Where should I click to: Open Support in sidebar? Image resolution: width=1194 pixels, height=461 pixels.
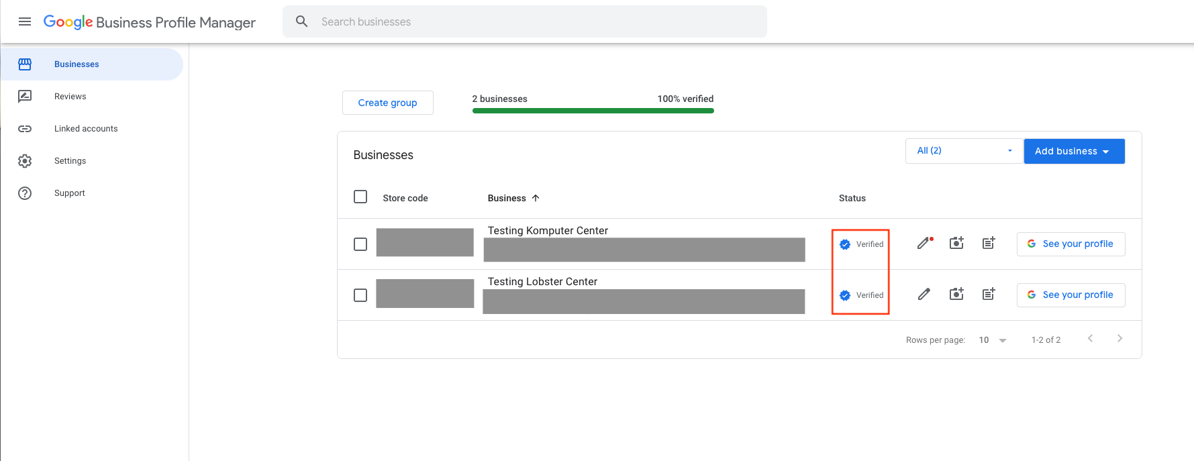(91, 193)
